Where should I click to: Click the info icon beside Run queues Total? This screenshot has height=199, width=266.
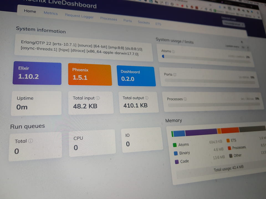(x=30, y=141)
